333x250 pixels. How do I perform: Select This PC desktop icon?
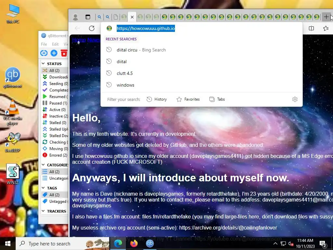pos(13,14)
